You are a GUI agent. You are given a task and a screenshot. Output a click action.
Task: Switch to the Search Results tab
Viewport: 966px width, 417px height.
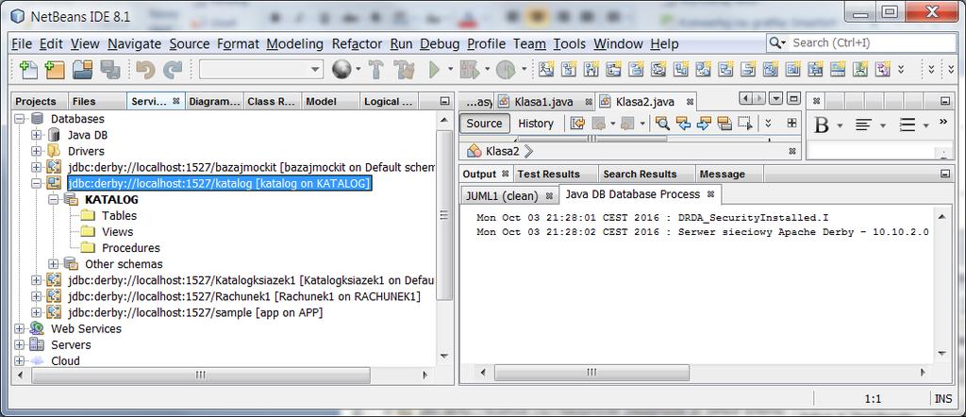(x=640, y=175)
